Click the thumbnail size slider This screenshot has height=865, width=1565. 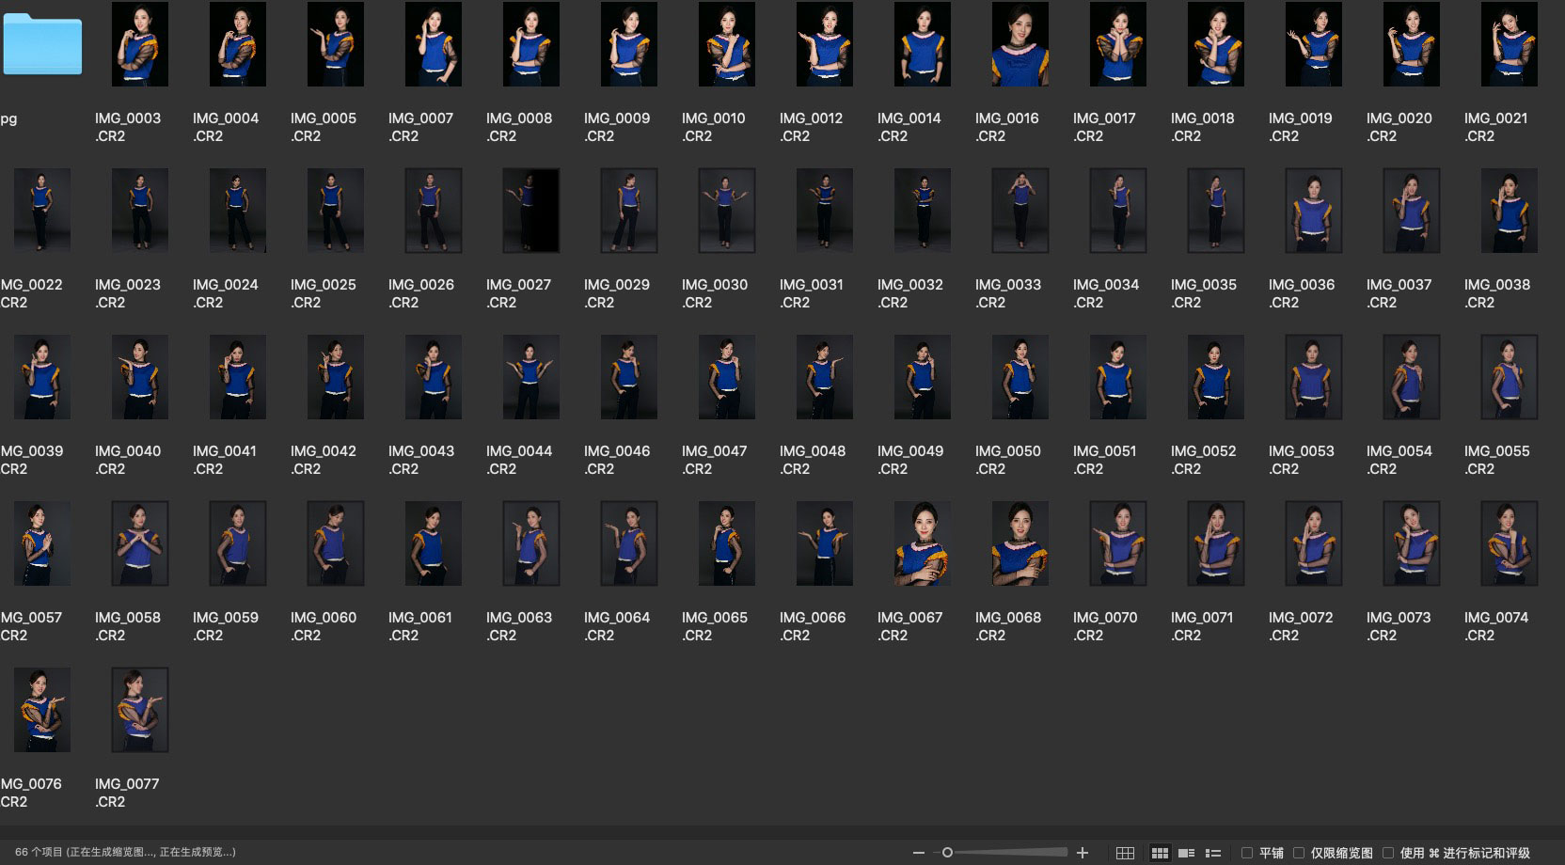[1006, 853]
